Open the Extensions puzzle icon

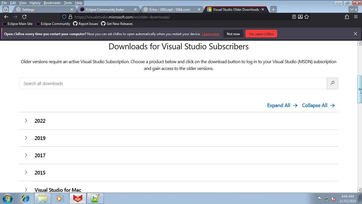point(347,17)
